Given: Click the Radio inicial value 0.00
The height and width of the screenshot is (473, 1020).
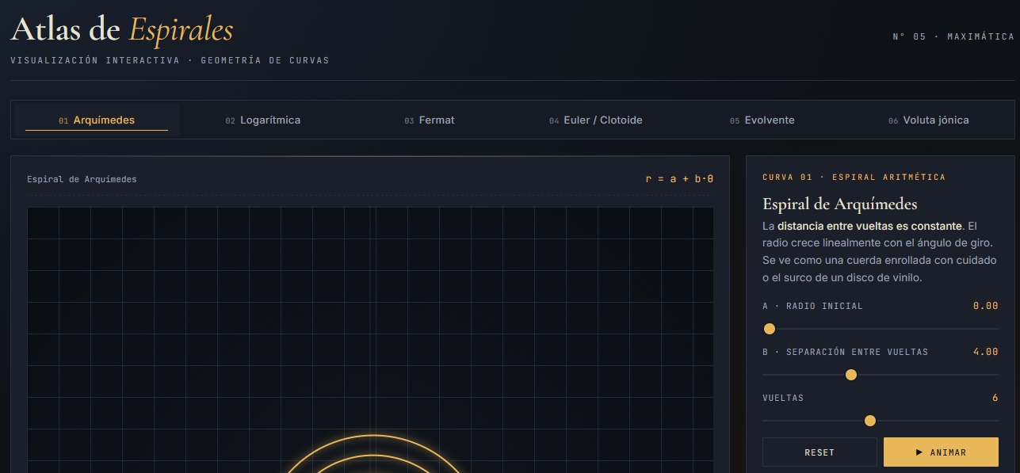Looking at the screenshot, I should pyautogui.click(x=986, y=306).
